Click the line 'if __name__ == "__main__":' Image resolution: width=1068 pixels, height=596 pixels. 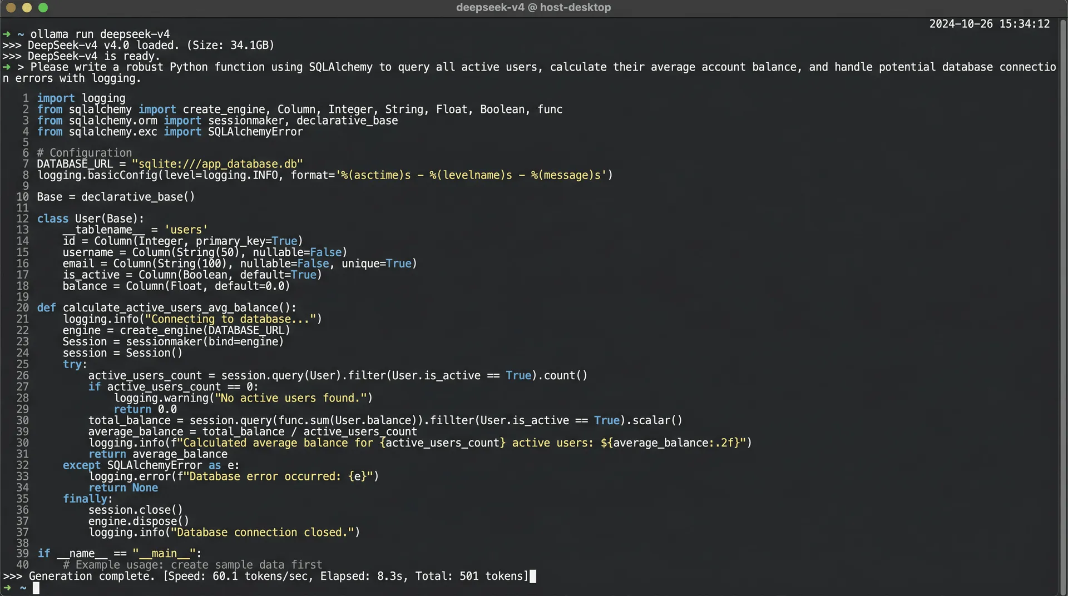119,554
